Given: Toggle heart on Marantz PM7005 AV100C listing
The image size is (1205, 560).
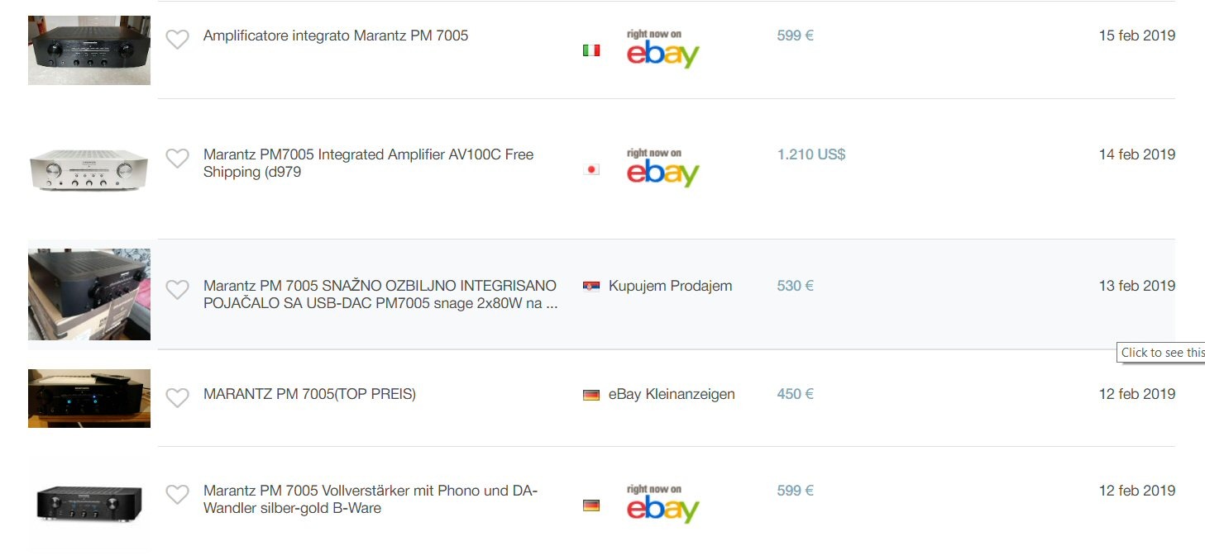Looking at the screenshot, I should tap(177, 158).
